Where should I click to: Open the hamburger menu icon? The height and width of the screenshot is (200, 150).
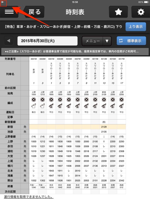(9, 12)
